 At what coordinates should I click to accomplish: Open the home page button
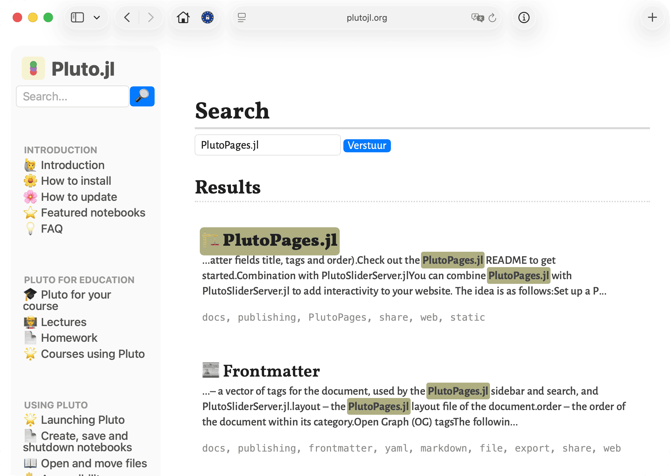[183, 17]
